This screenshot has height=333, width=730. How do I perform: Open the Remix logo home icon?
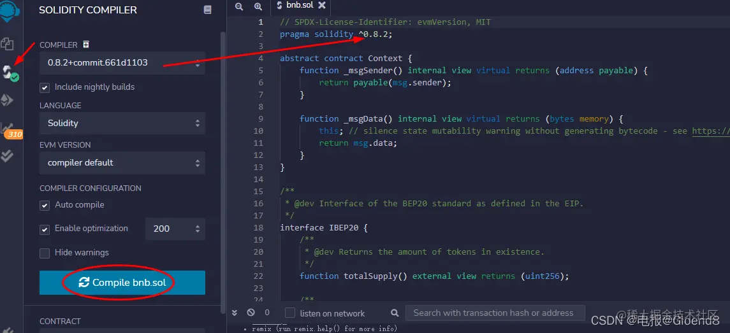coord(8,12)
